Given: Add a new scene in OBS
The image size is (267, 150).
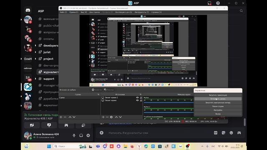Looking at the screenshot, I should coord(61,117).
